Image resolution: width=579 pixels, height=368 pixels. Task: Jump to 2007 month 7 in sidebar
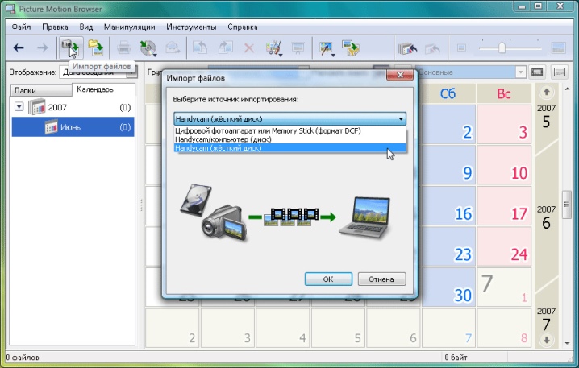point(546,320)
